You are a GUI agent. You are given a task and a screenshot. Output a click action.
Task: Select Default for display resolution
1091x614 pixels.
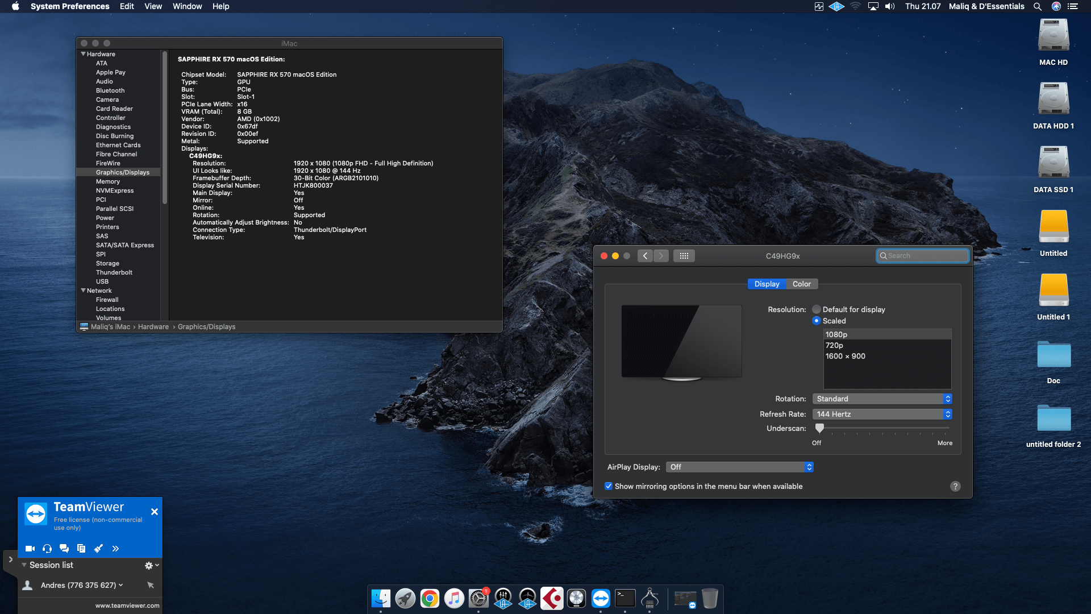817,309
